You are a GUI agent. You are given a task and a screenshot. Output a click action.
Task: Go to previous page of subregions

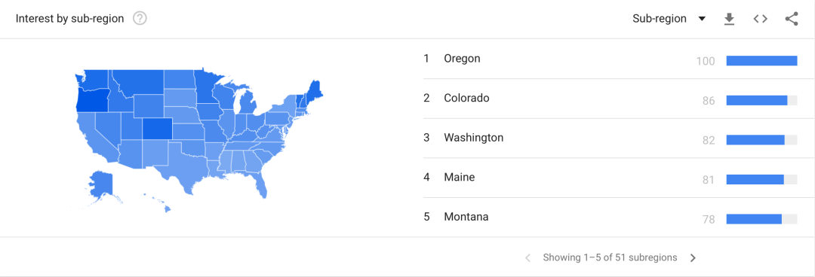527,258
